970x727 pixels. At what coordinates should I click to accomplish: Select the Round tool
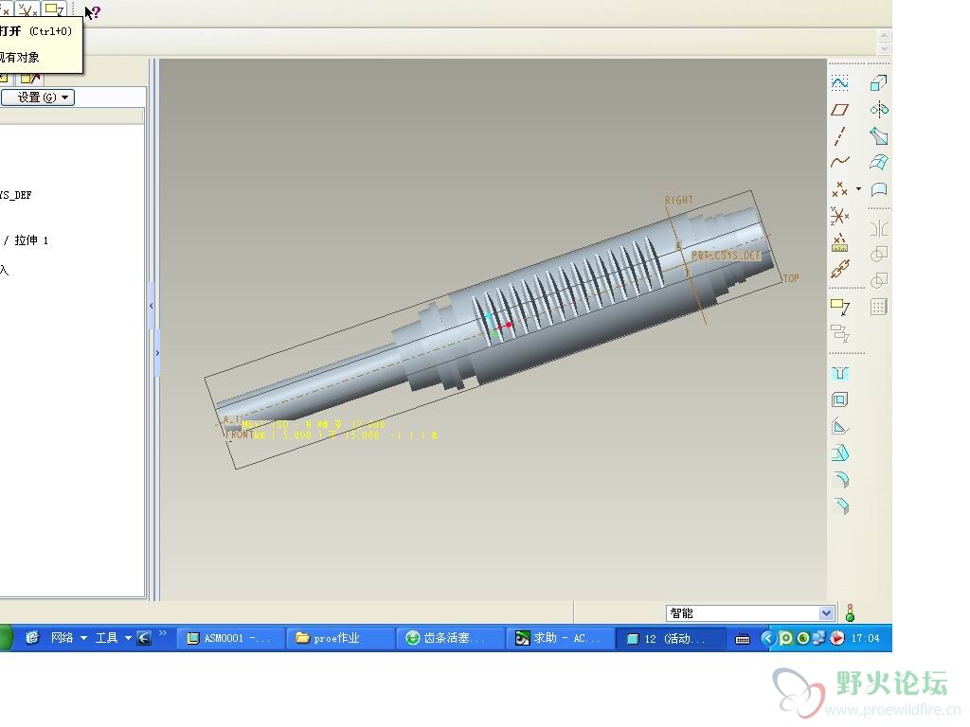[x=841, y=480]
